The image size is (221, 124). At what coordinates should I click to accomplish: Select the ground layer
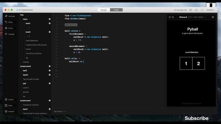click(26, 92)
